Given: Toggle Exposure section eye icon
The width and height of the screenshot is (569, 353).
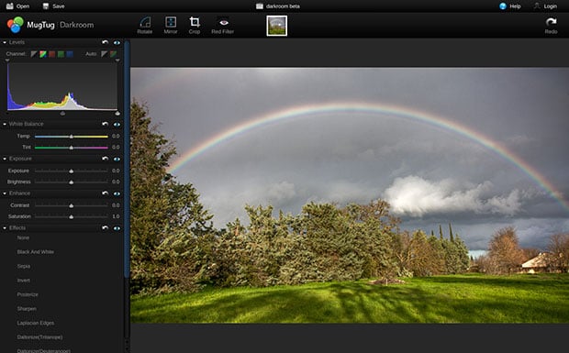Looking at the screenshot, I should coord(117,159).
